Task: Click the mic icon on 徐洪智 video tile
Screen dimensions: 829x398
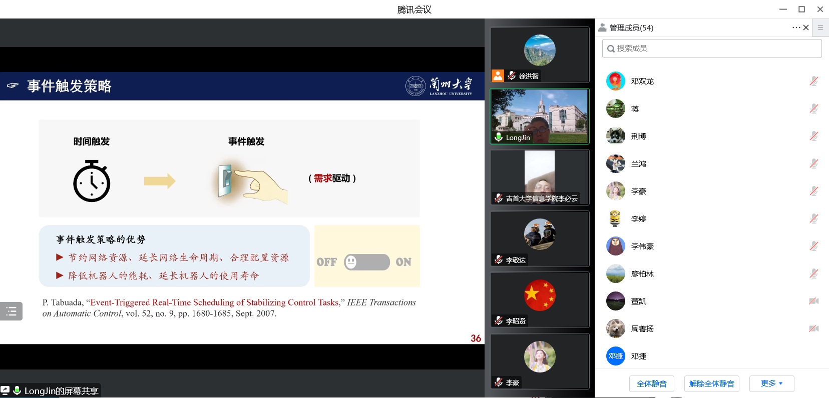Action: (512, 75)
